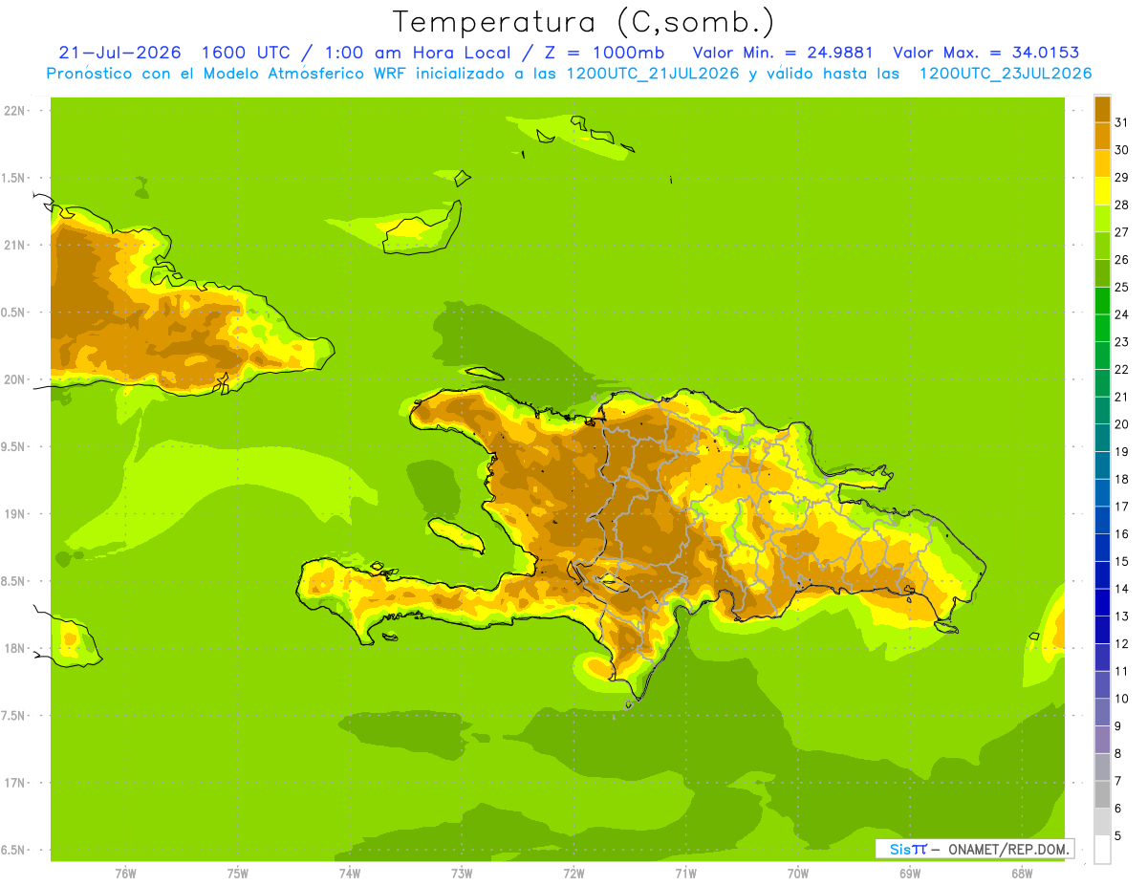The width and height of the screenshot is (1147, 886).
Task: Click the colorbar value "12"
Action: (1121, 644)
